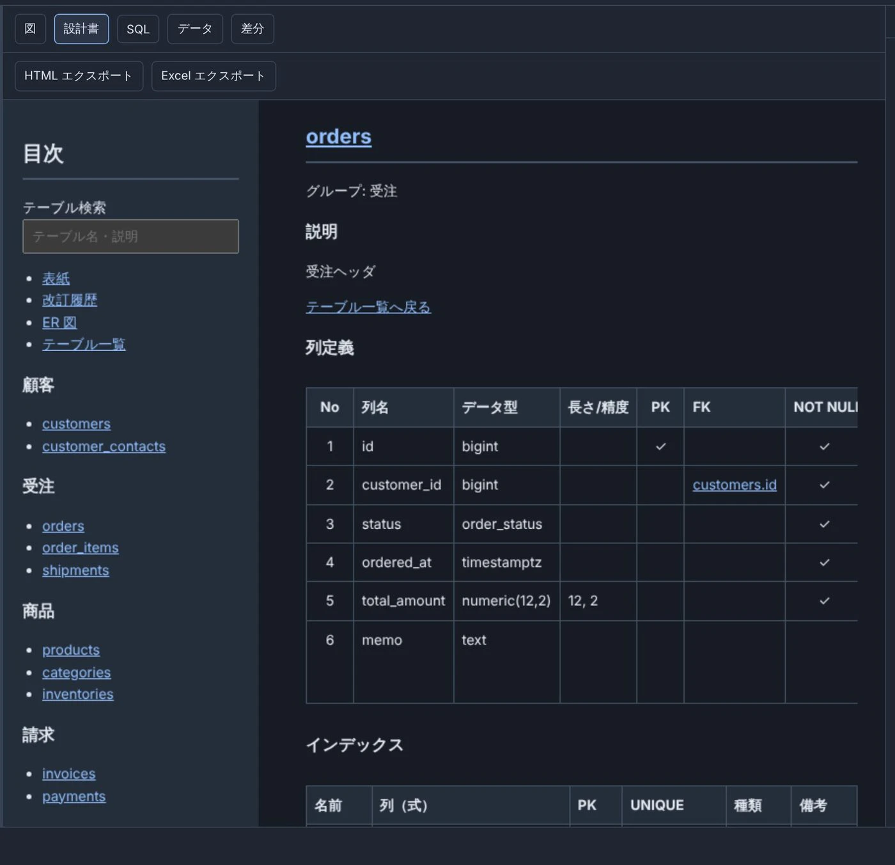Viewport: 895px width, 865px height.
Task: Follow the customers.id foreign key link
Action: 735,485
